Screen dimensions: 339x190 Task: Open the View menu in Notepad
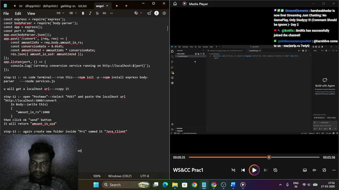point(31,13)
